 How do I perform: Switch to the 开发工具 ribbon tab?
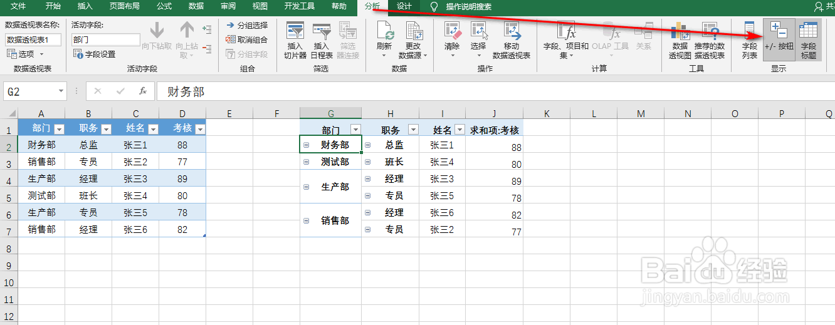point(300,6)
